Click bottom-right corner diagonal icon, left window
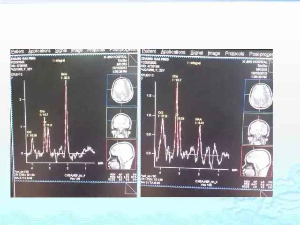Image resolution: width=300 pixels, height=225 pixels. [131, 188]
